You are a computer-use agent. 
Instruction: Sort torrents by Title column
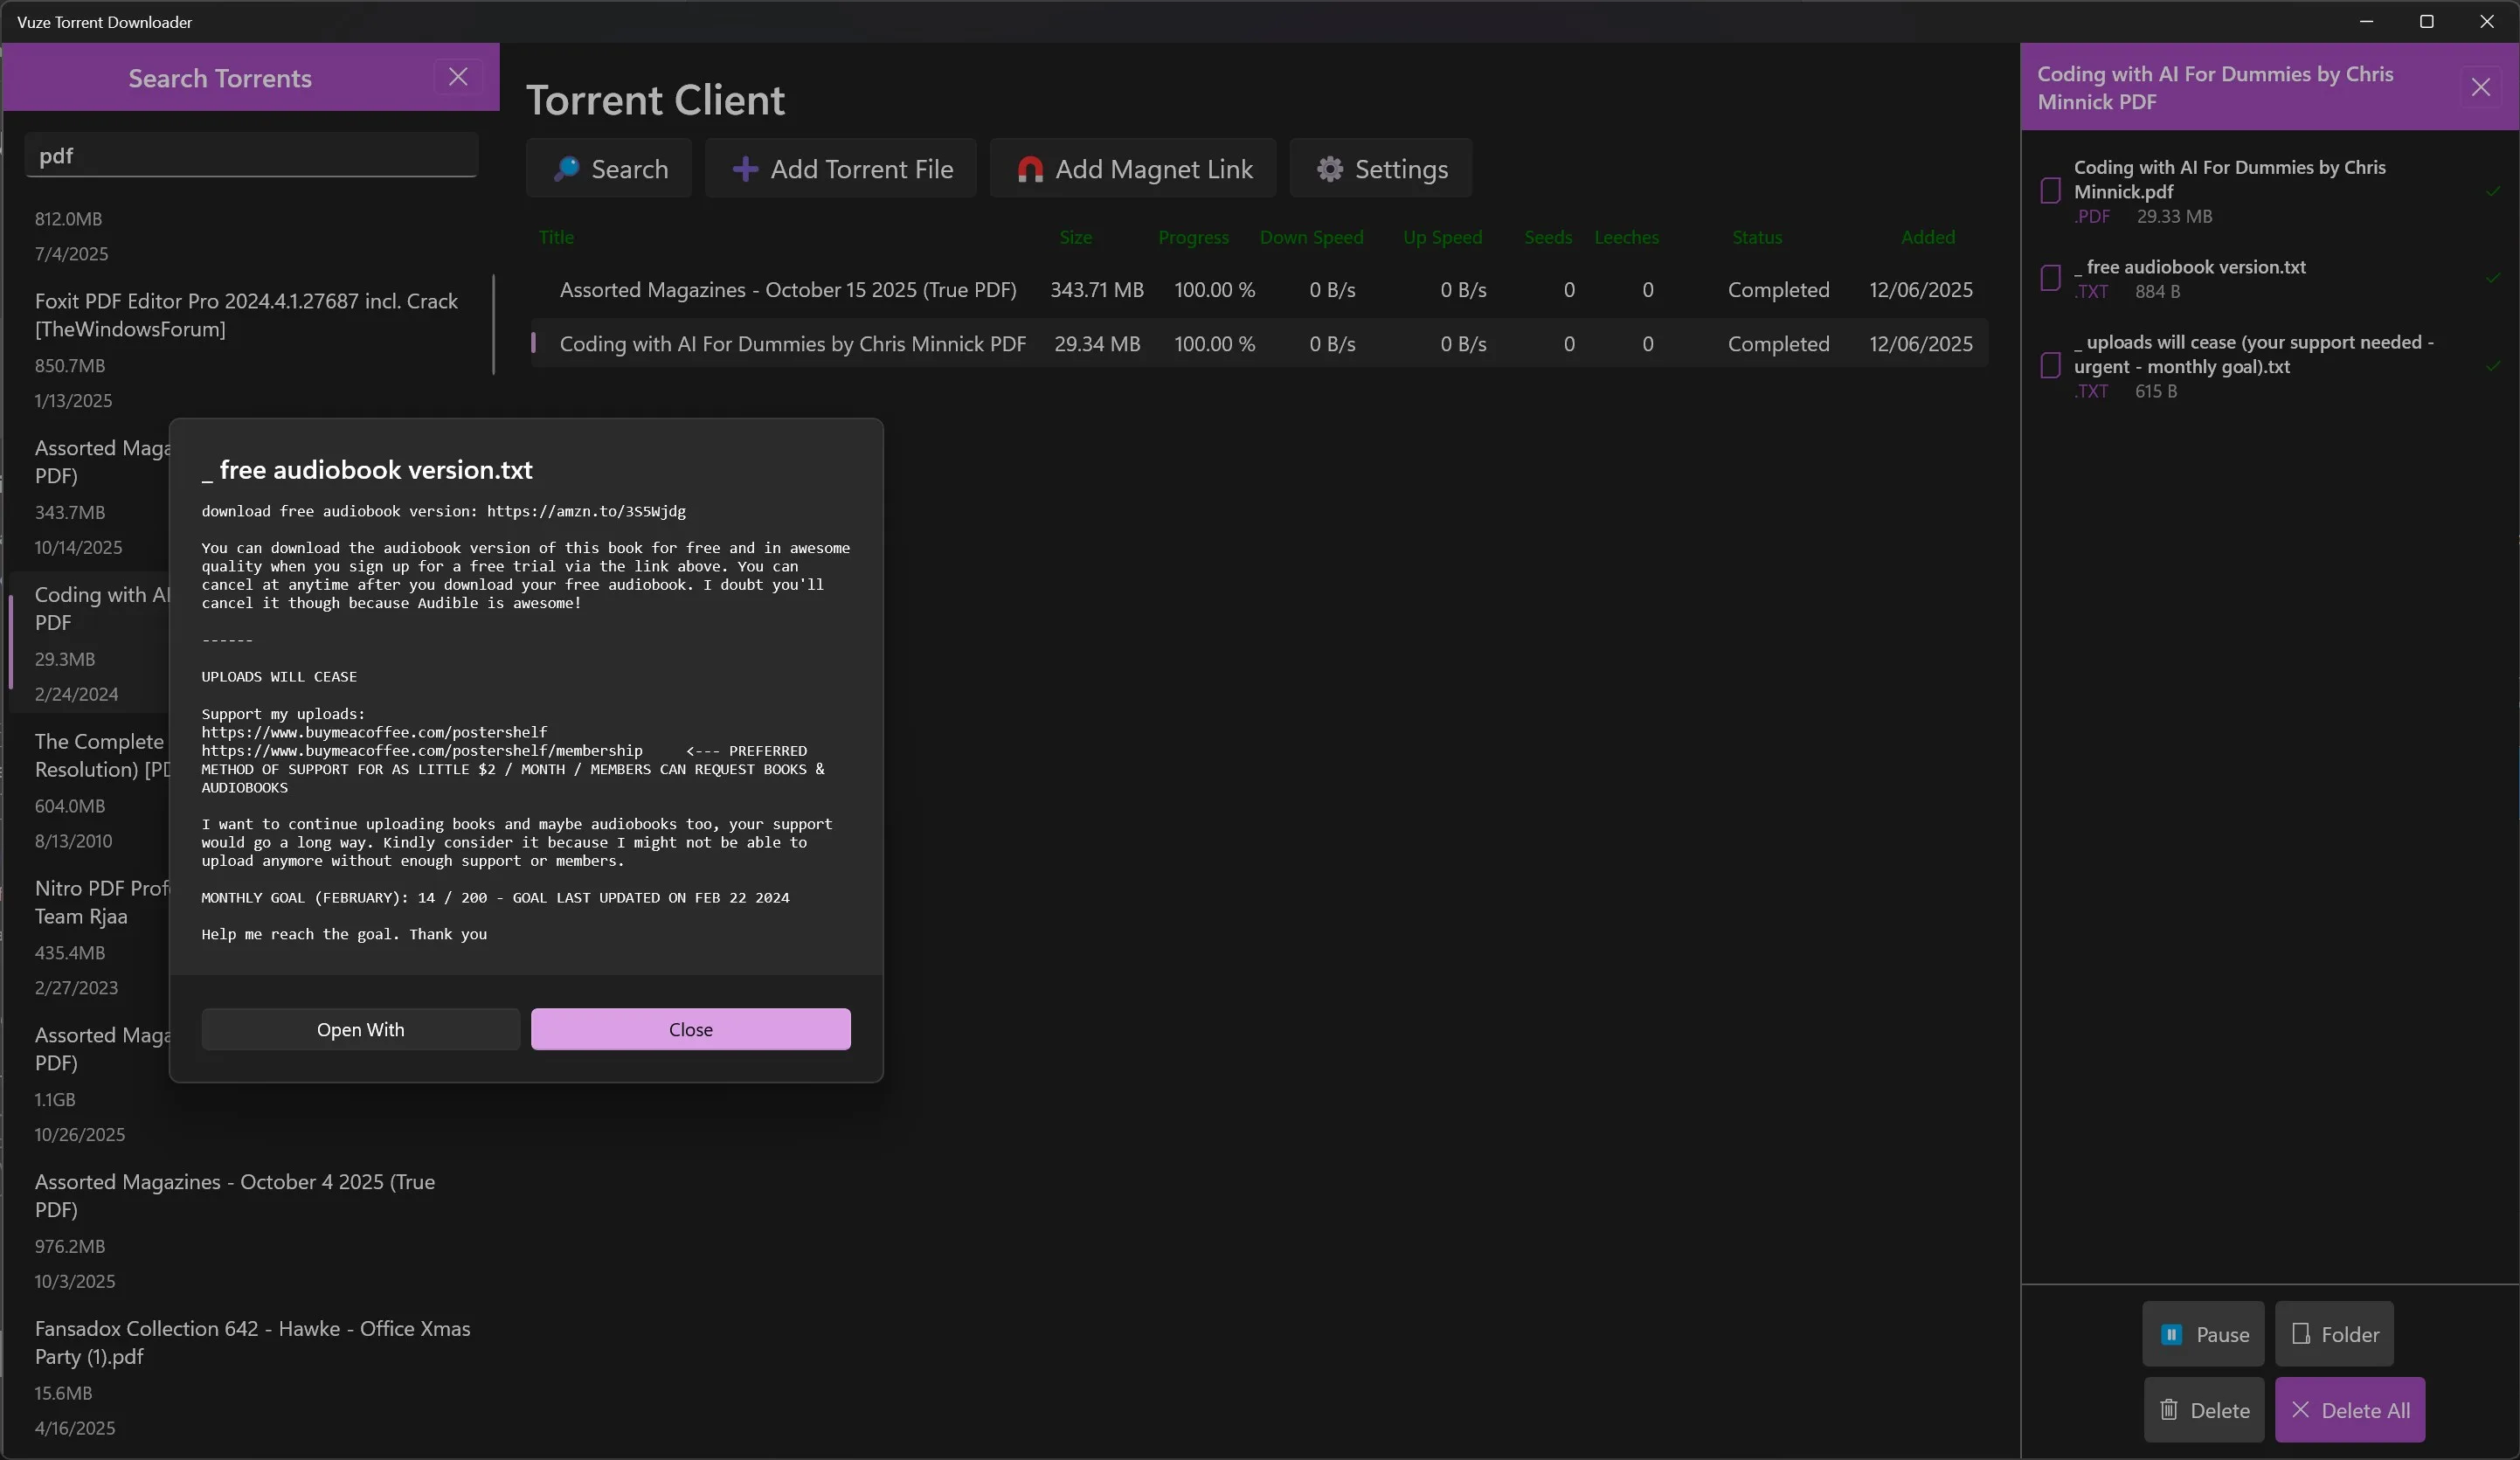coord(556,237)
